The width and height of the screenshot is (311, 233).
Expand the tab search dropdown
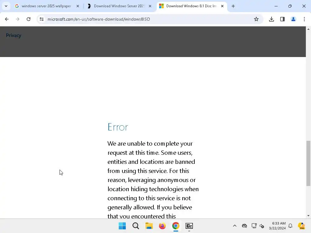(6, 6)
